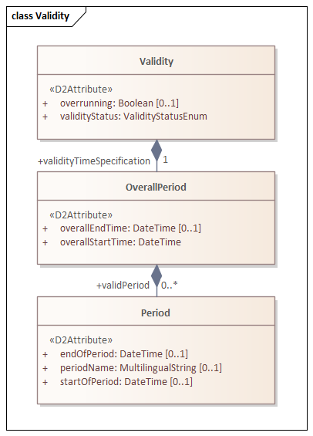The width and height of the screenshot is (313, 436).
Task: Click D2Attribute stereotype in Period class
Action: [x=81, y=340]
